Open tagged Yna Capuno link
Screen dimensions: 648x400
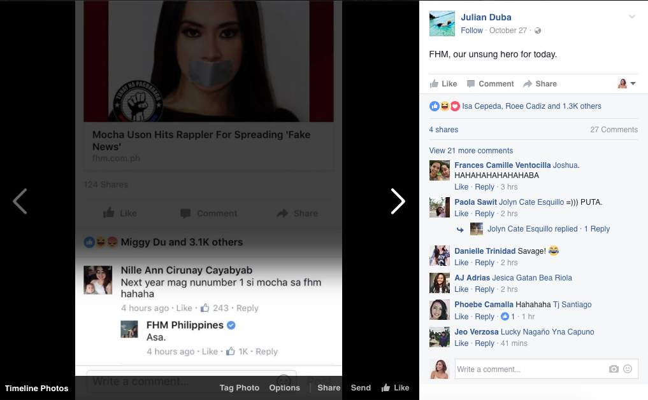pyautogui.click(x=573, y=332)
